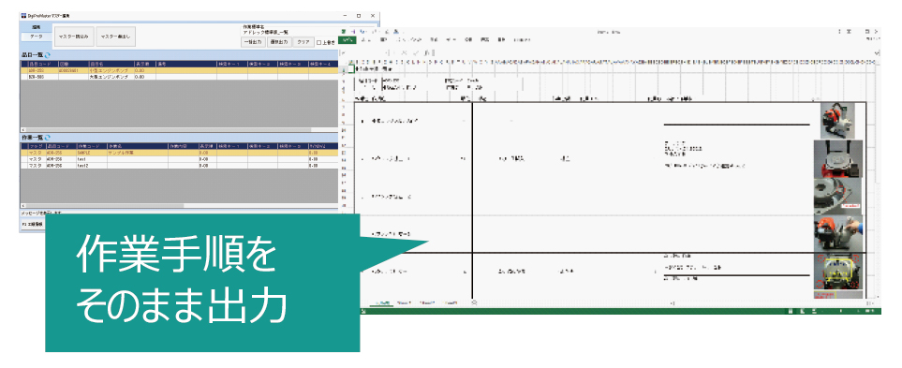902x368 pixels.
Task: Select the データ tab in left panel
Action: coord(37,37)
